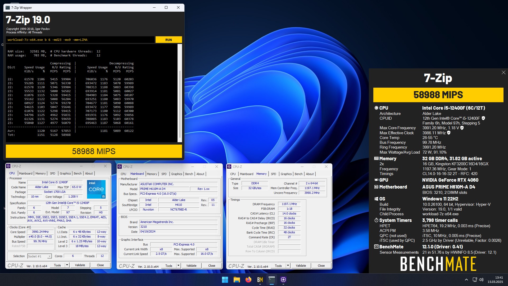This screenshot has height=286, width=508.
Task: Click the CPUID verified shield icon
Action: (483, 118)
